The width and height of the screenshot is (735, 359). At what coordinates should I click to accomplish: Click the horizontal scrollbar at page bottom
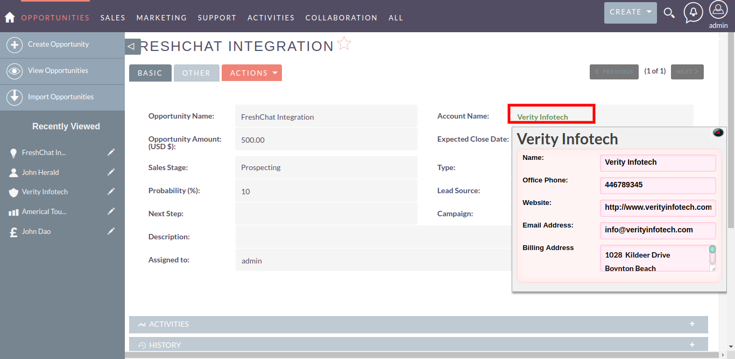pyautogui.click(x=422, y=355)
